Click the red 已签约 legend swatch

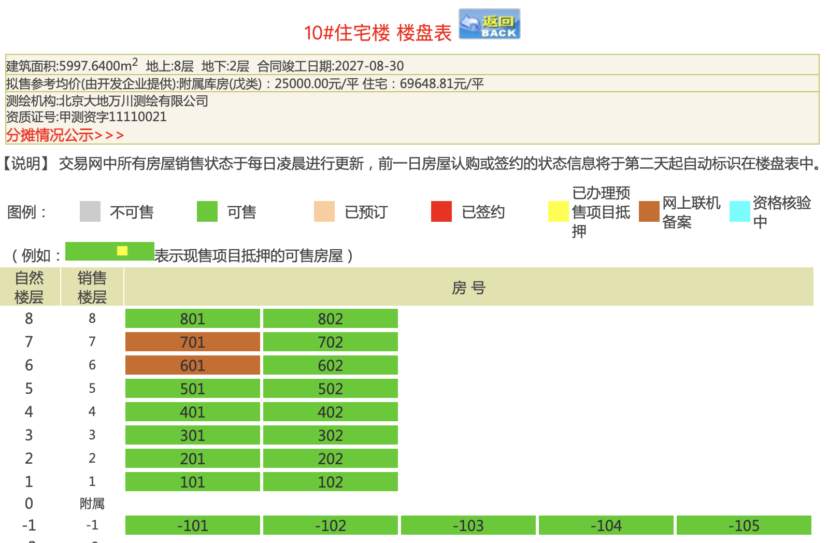tap(441, 211)
